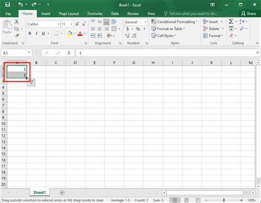Increase cell indent
Screen dimensions: 261x203
(100, 36)
